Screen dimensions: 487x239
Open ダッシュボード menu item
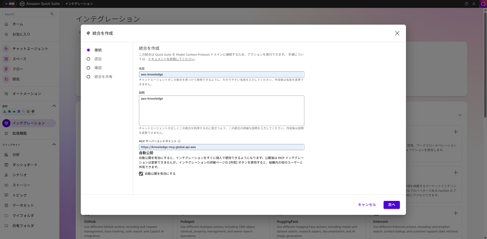point(25,165)
